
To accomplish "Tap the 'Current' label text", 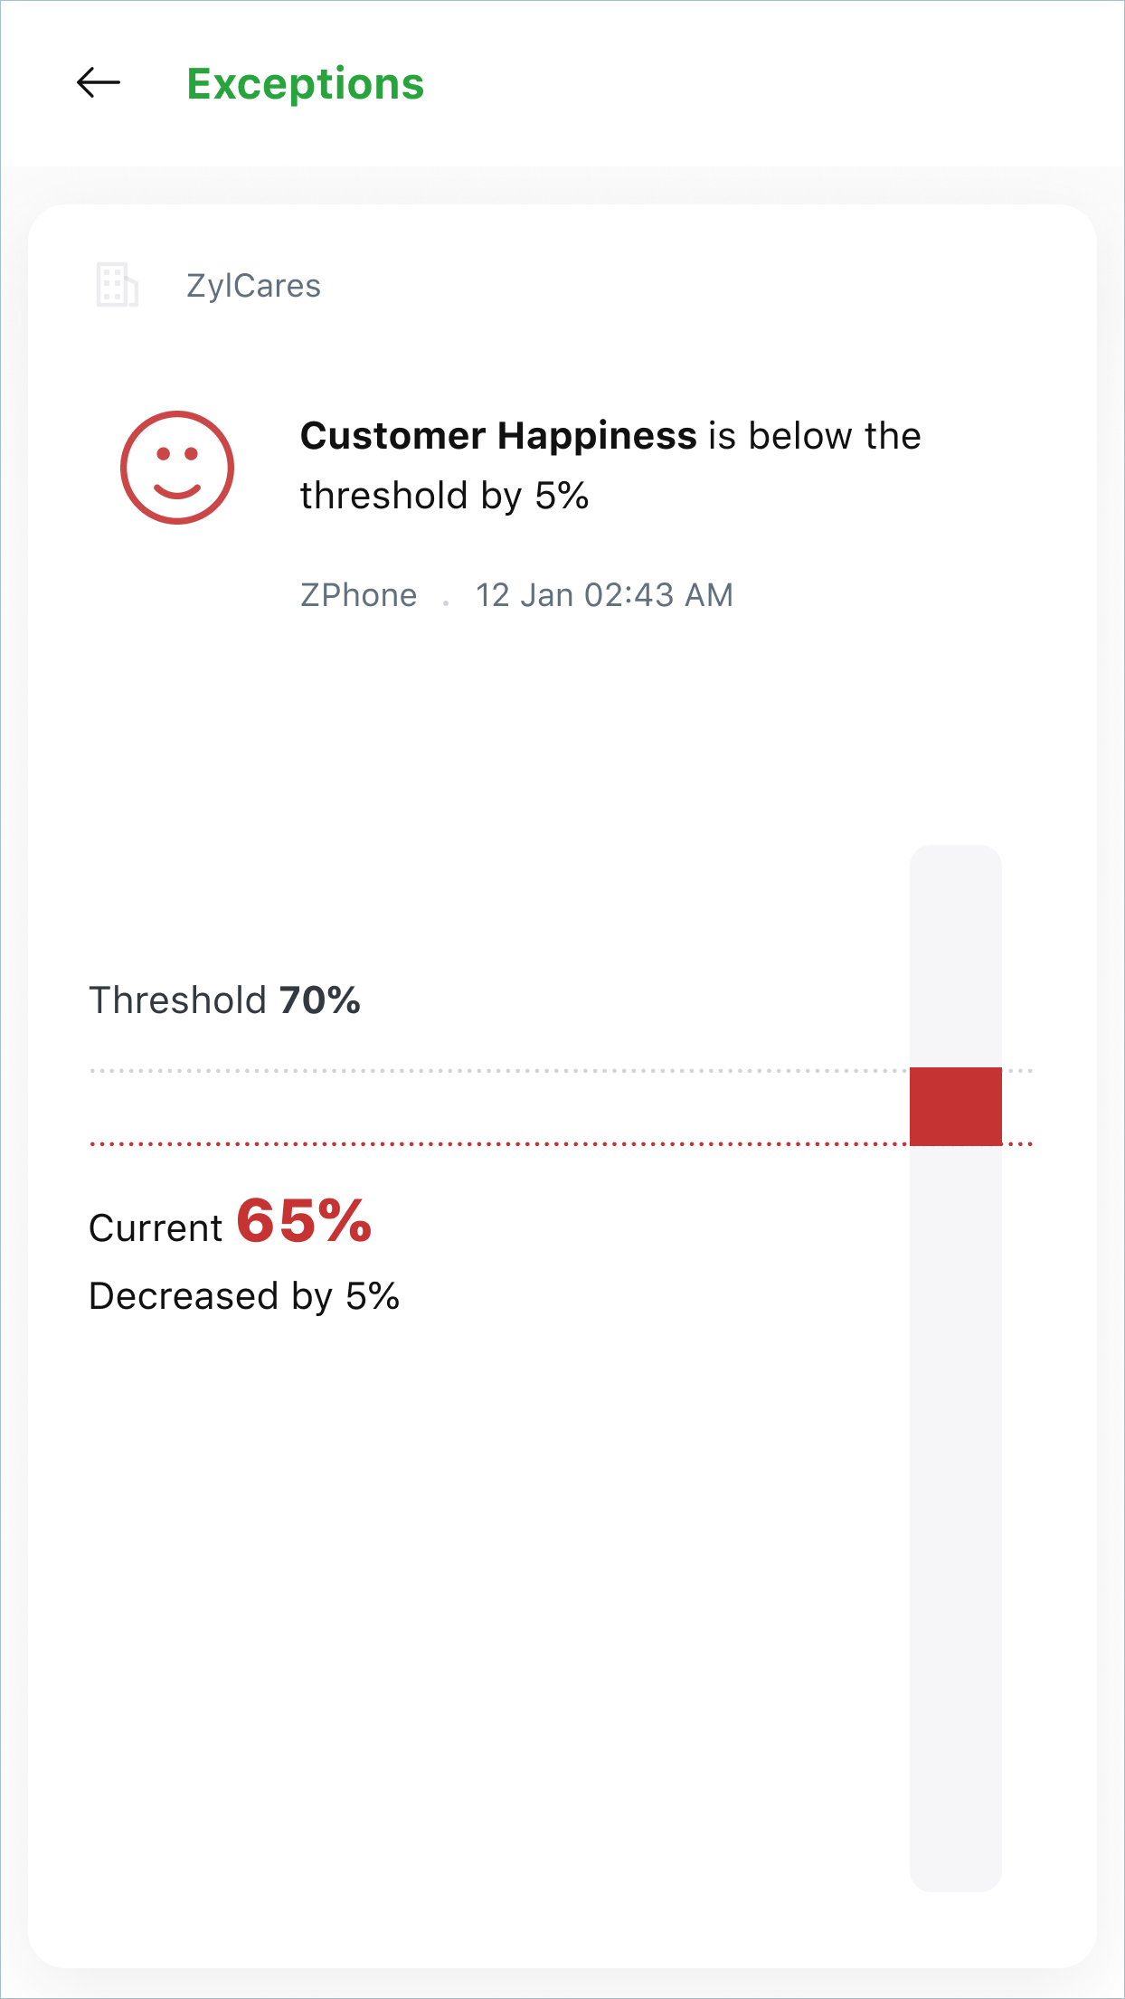I will [x=156, y=1228].
